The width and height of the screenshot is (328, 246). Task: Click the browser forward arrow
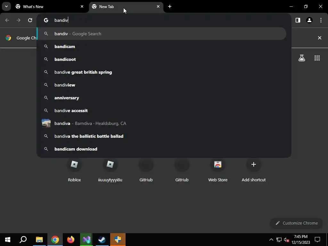click(19, 20)
